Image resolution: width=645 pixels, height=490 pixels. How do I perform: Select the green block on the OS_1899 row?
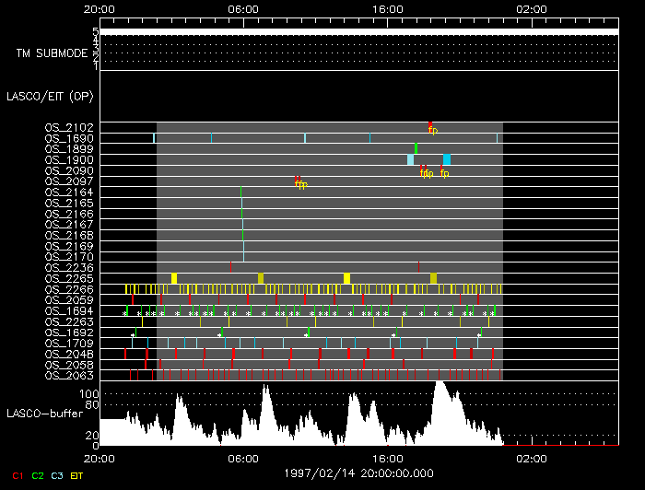point(416,148)
